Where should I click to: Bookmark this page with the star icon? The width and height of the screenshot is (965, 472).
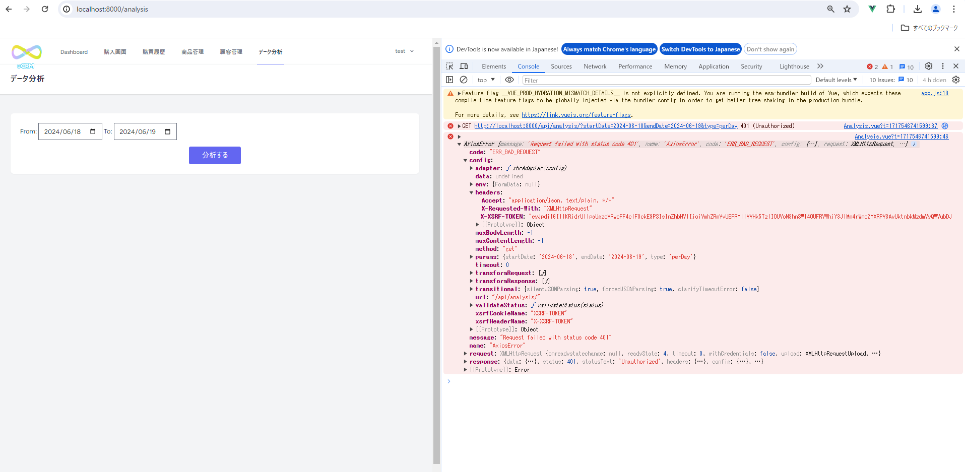click(847, 9)
